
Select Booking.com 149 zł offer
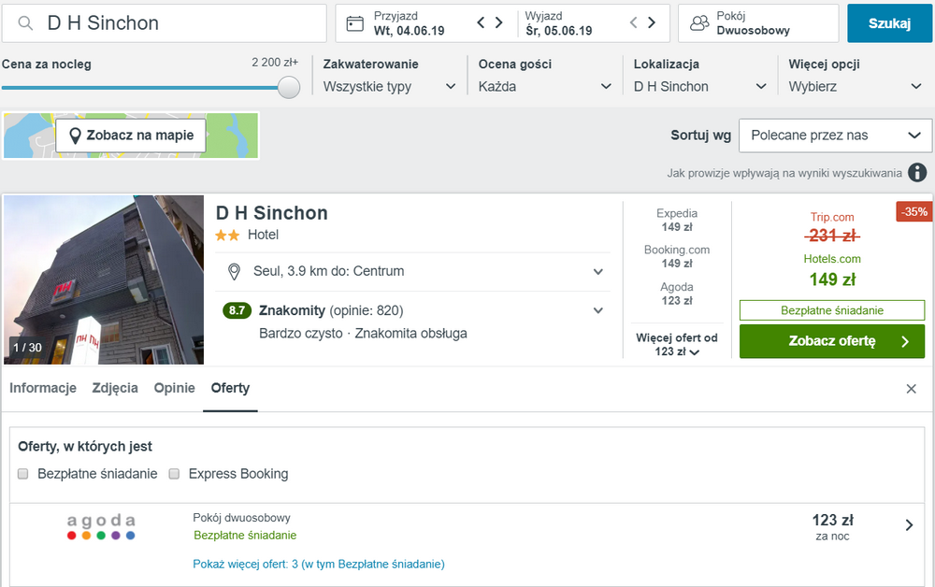[x=677, y=256]
